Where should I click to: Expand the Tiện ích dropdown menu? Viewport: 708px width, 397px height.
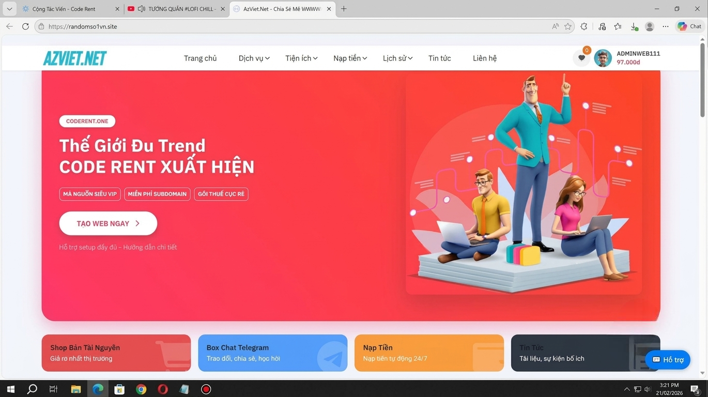[301, 58]
